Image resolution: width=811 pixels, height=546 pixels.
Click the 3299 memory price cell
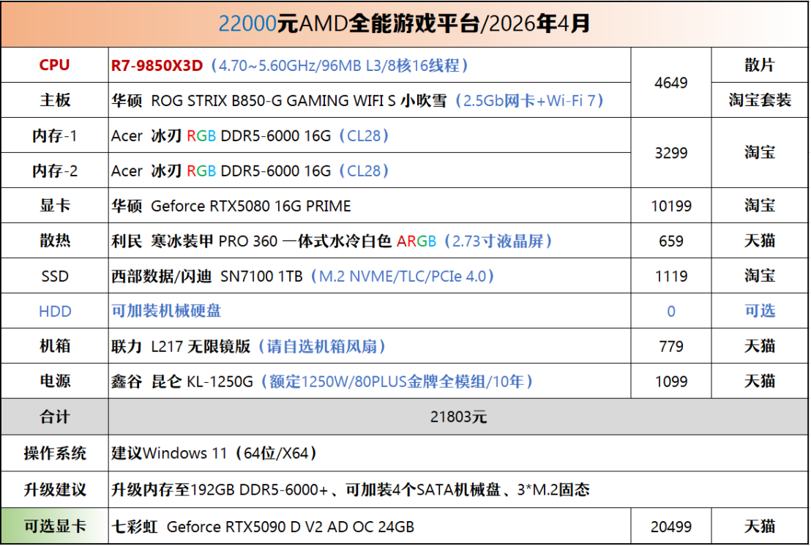click(671, 153)
